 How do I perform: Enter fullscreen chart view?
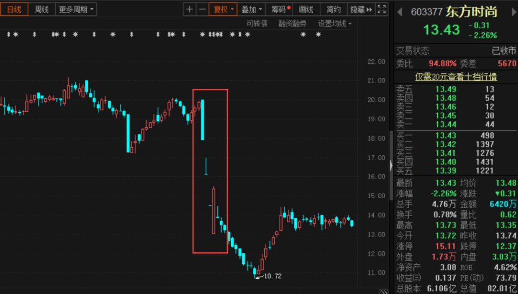(x=382, y=9)
